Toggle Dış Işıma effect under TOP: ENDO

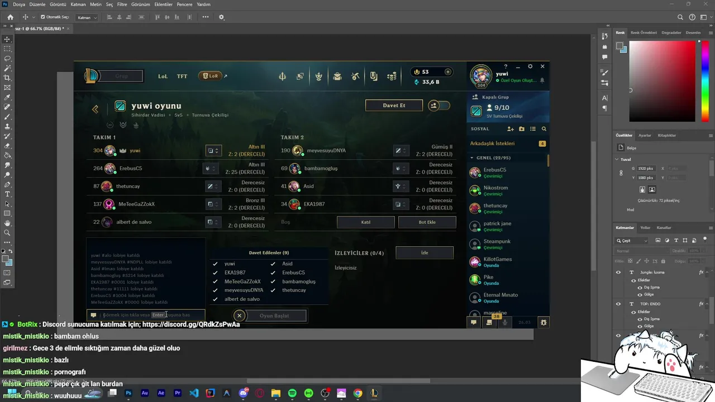(640, 319)
